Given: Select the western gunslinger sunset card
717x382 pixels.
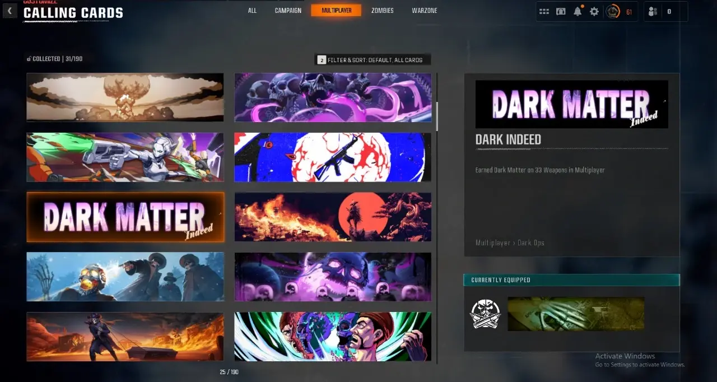Looking at the screenshot, I should click(x=125, y=337).
